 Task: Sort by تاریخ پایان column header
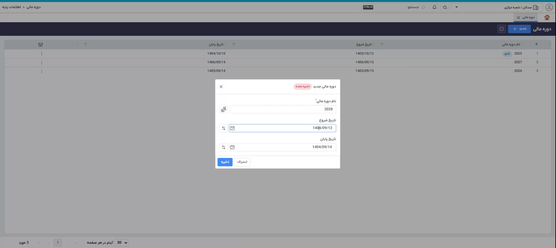216,45
